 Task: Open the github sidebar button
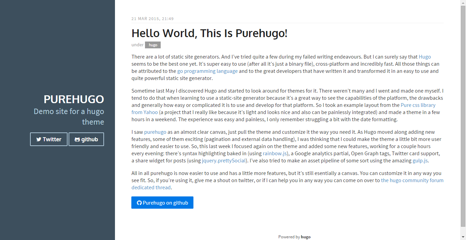[x=86, y=139]
